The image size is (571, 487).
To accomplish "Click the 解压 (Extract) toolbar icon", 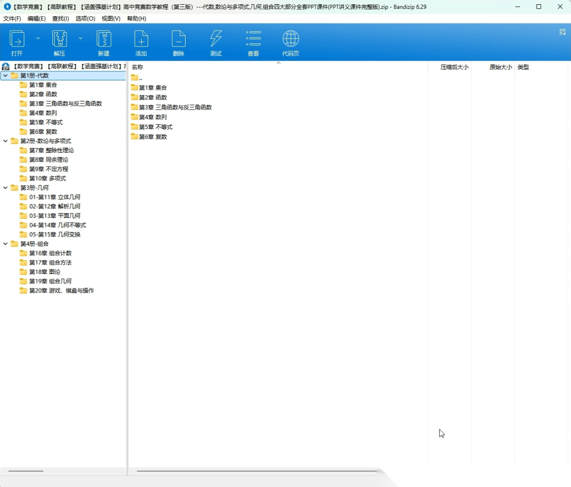I will pos(59,40).
